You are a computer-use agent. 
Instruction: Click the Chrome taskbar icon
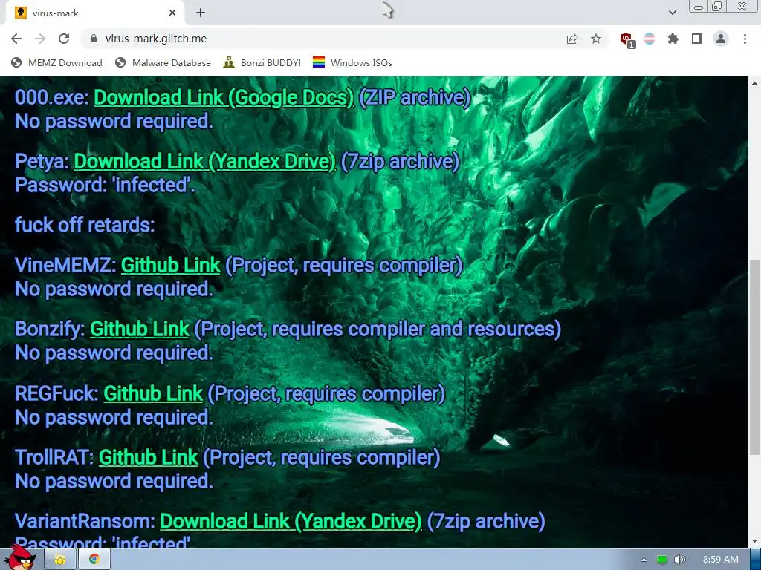click(94, 560)
